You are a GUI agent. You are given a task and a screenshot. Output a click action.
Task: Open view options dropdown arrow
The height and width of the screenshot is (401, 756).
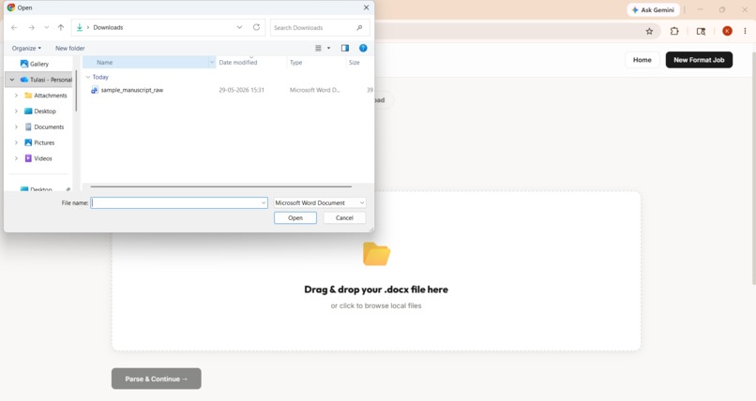tap(329, 48)
